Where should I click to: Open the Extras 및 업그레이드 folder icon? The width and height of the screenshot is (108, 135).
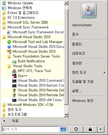click(x=4, y=13)
